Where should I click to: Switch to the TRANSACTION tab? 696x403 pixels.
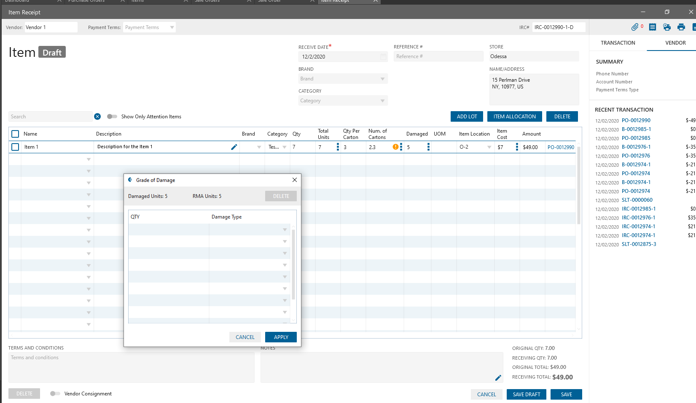coord(618,43)
